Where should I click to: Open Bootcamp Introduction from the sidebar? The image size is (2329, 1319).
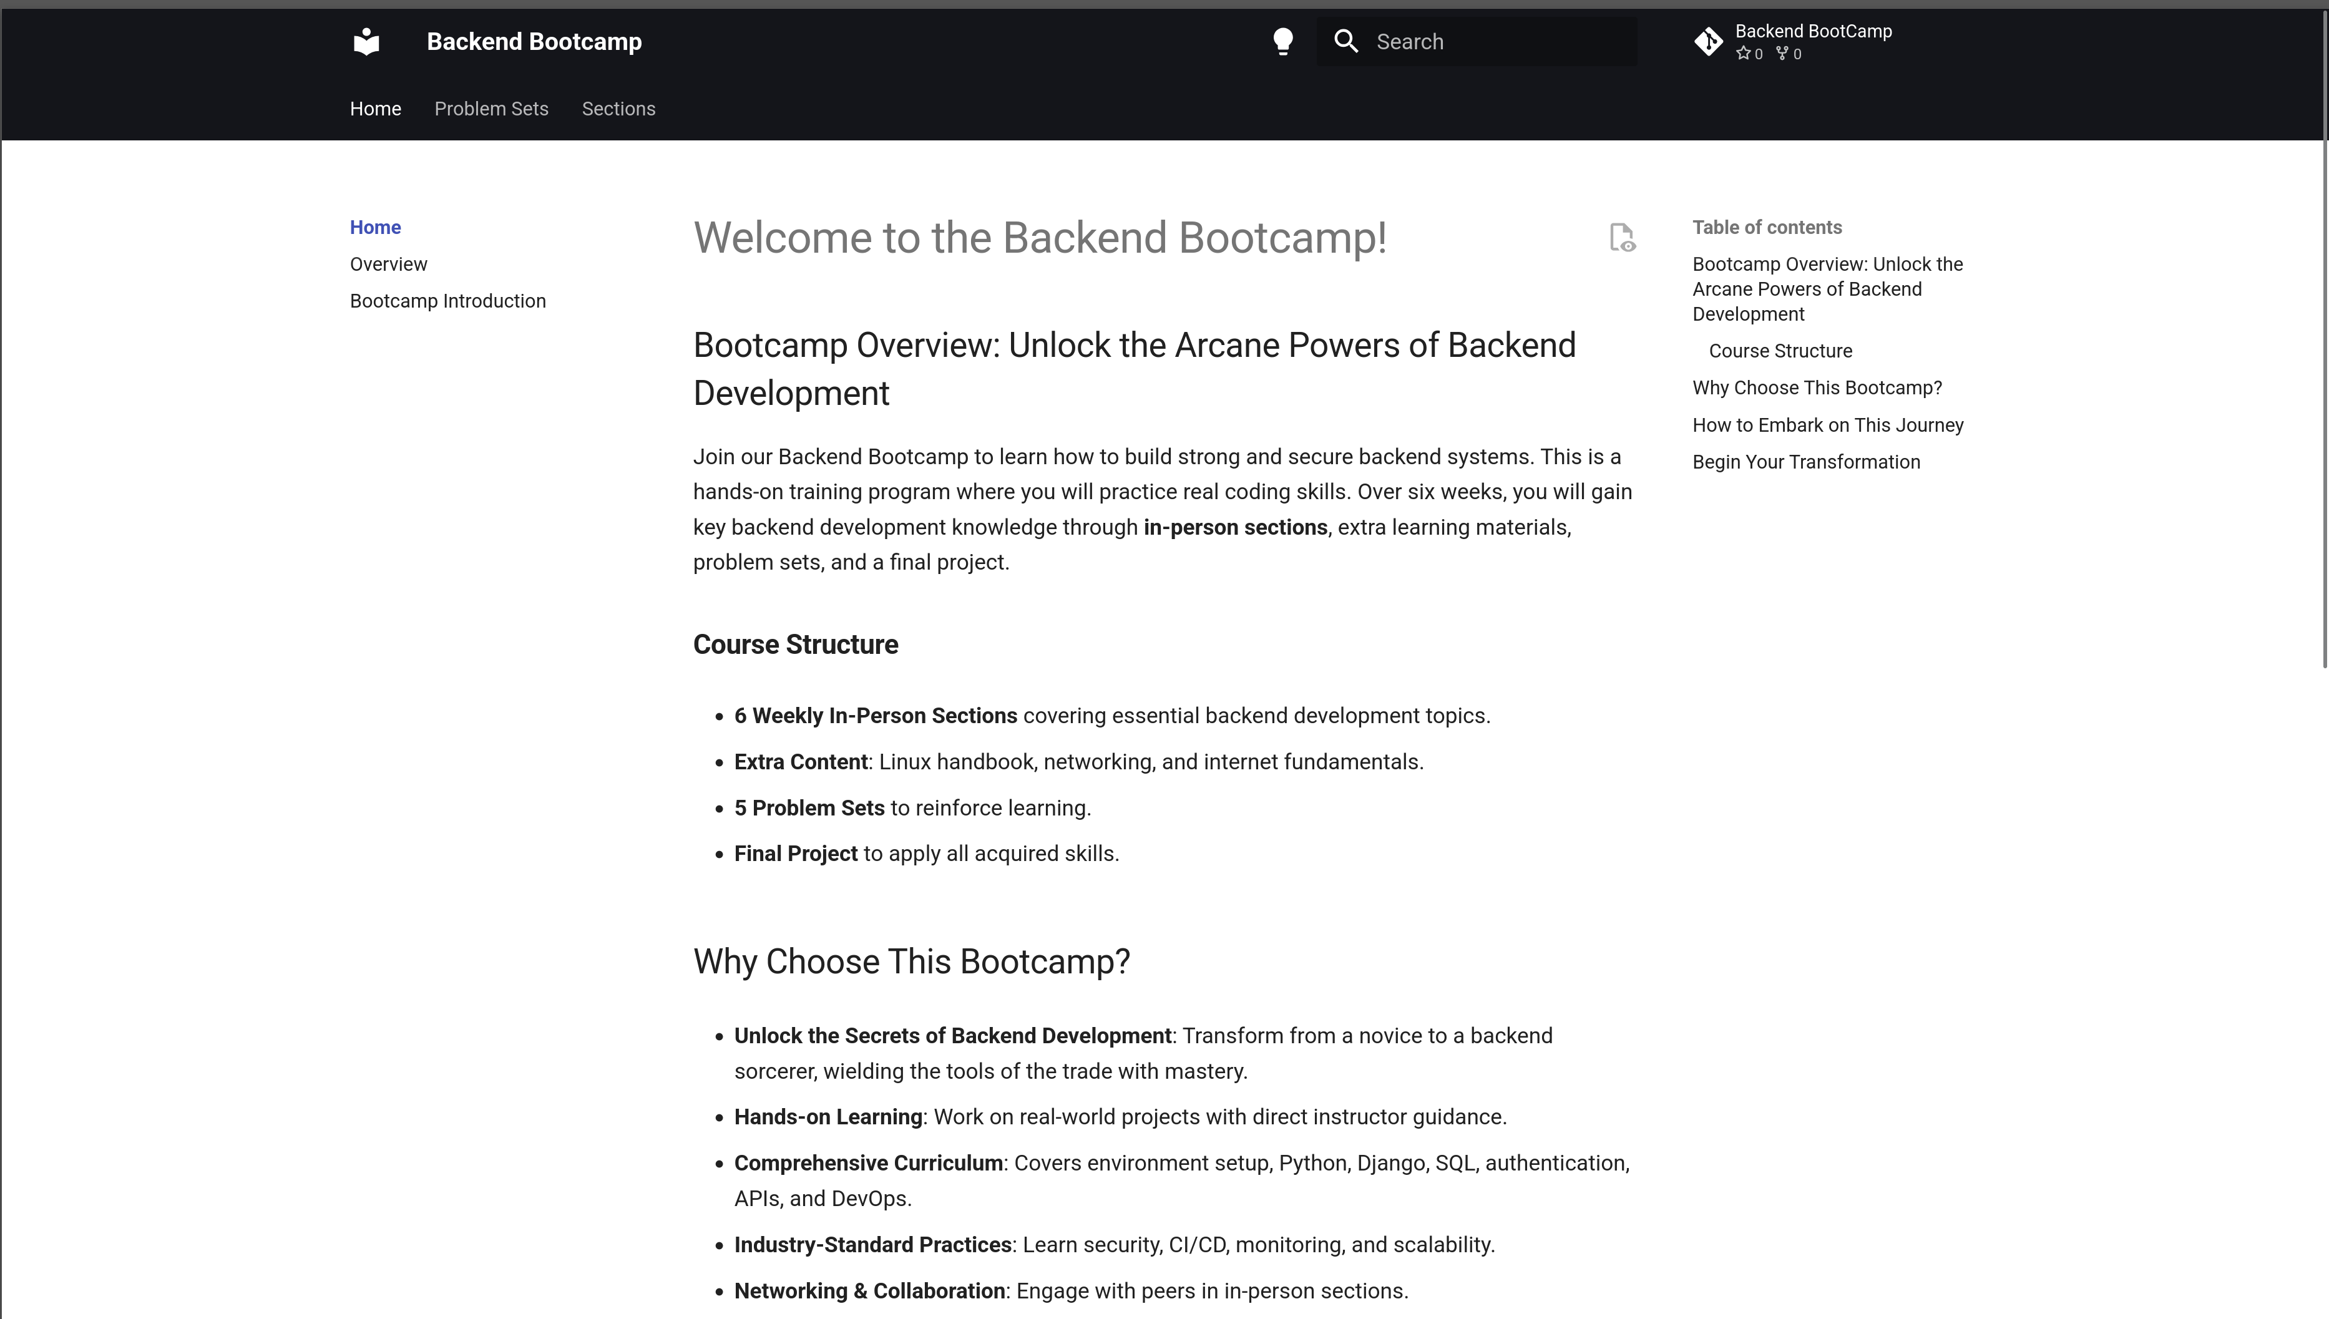coord(447,300)
